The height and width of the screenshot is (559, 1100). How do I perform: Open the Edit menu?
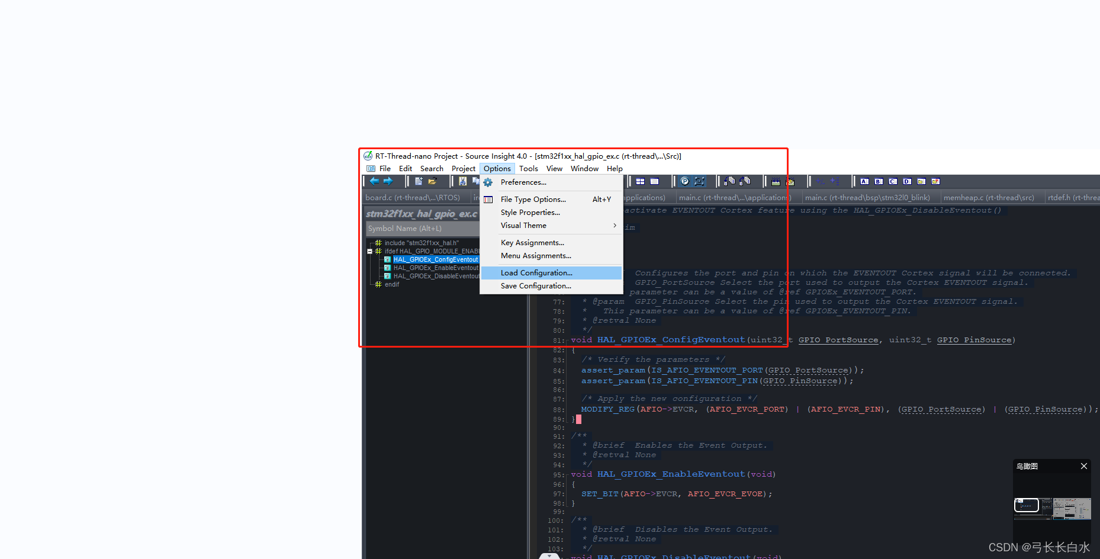pos(406,169)
